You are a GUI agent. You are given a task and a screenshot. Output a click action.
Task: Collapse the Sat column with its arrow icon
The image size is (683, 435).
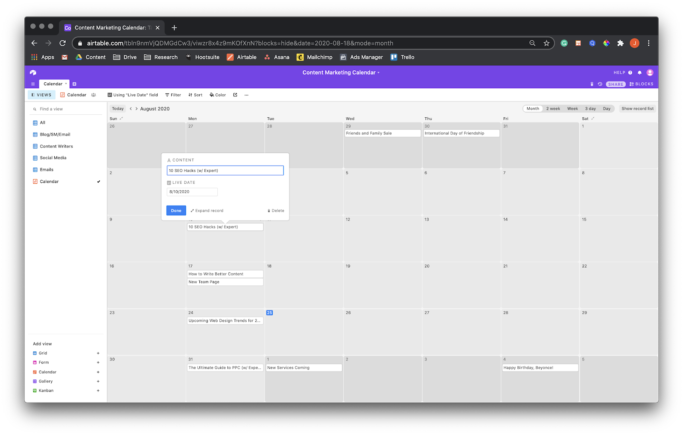pos(593,119)
